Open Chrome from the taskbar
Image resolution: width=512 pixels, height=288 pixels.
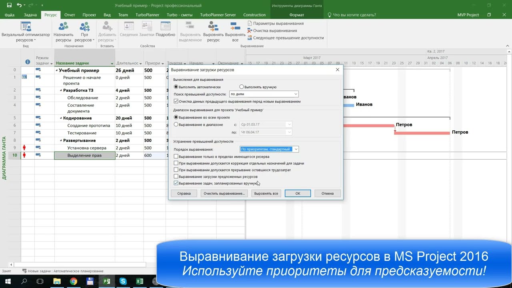(73, 282)
